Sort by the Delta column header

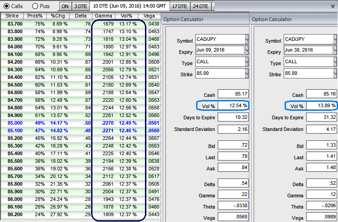[81, 16]
